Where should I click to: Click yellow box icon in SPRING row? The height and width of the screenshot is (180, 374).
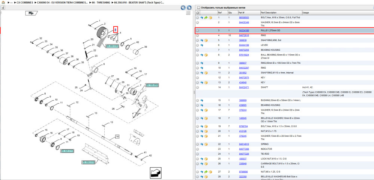pos(206,144)
